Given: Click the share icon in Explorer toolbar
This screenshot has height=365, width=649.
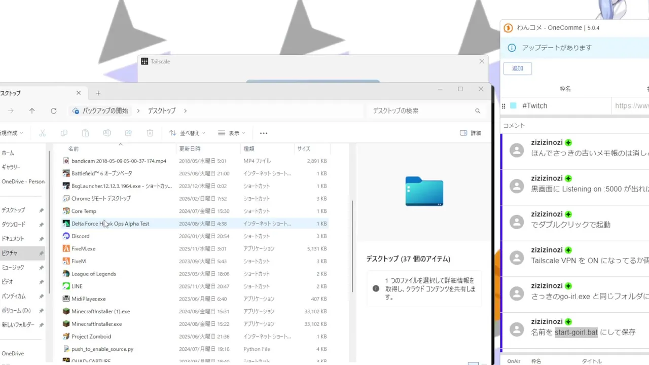Looking at the screenshot, I should [x=128, y=133].
